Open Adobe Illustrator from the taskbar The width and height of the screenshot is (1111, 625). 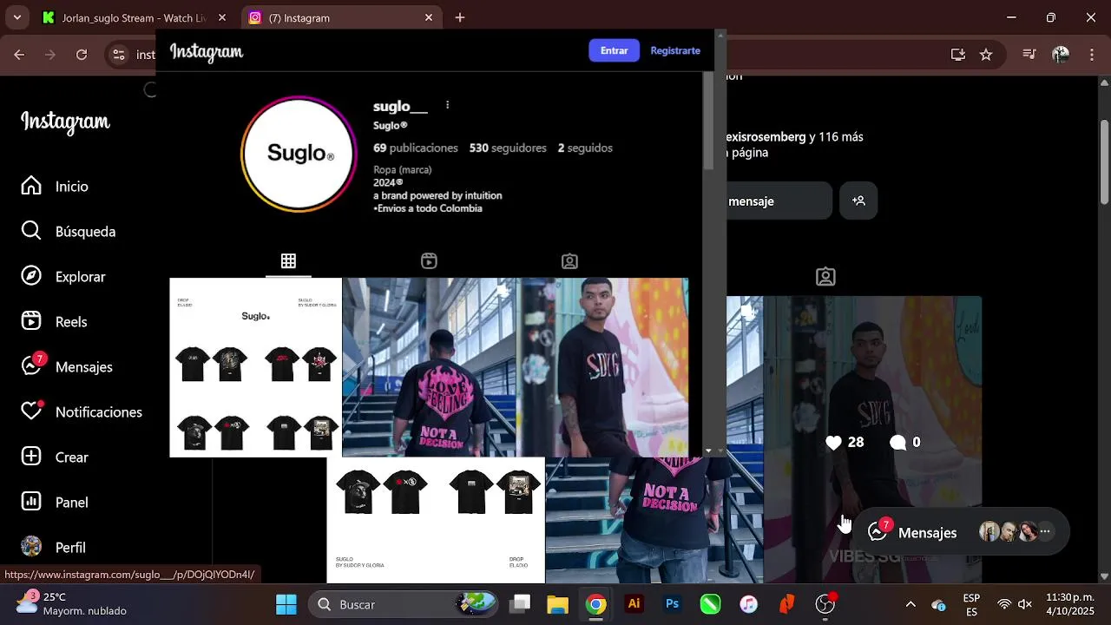634,604
